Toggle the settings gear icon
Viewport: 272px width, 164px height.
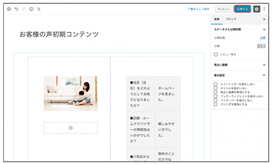pos(256,9)
